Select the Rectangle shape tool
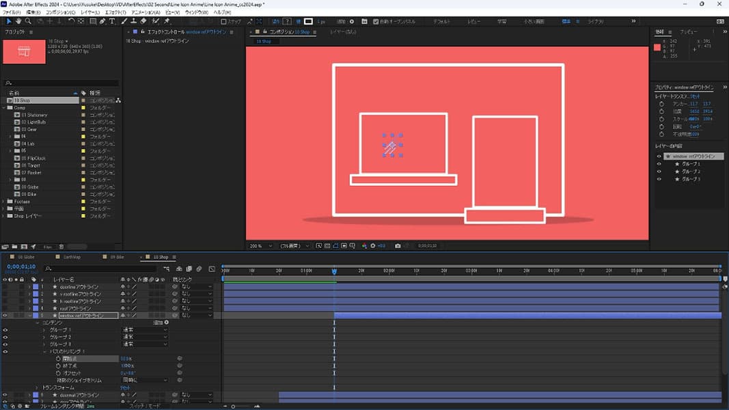Screen dimensions: 729x410 [x=92, y=21]
